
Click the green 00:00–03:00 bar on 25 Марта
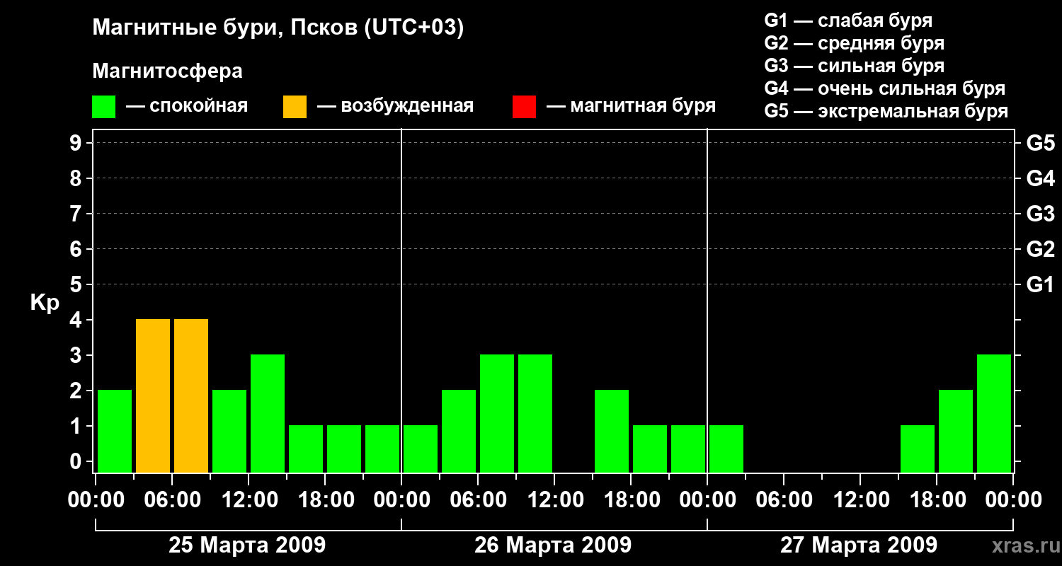(115, 431)
